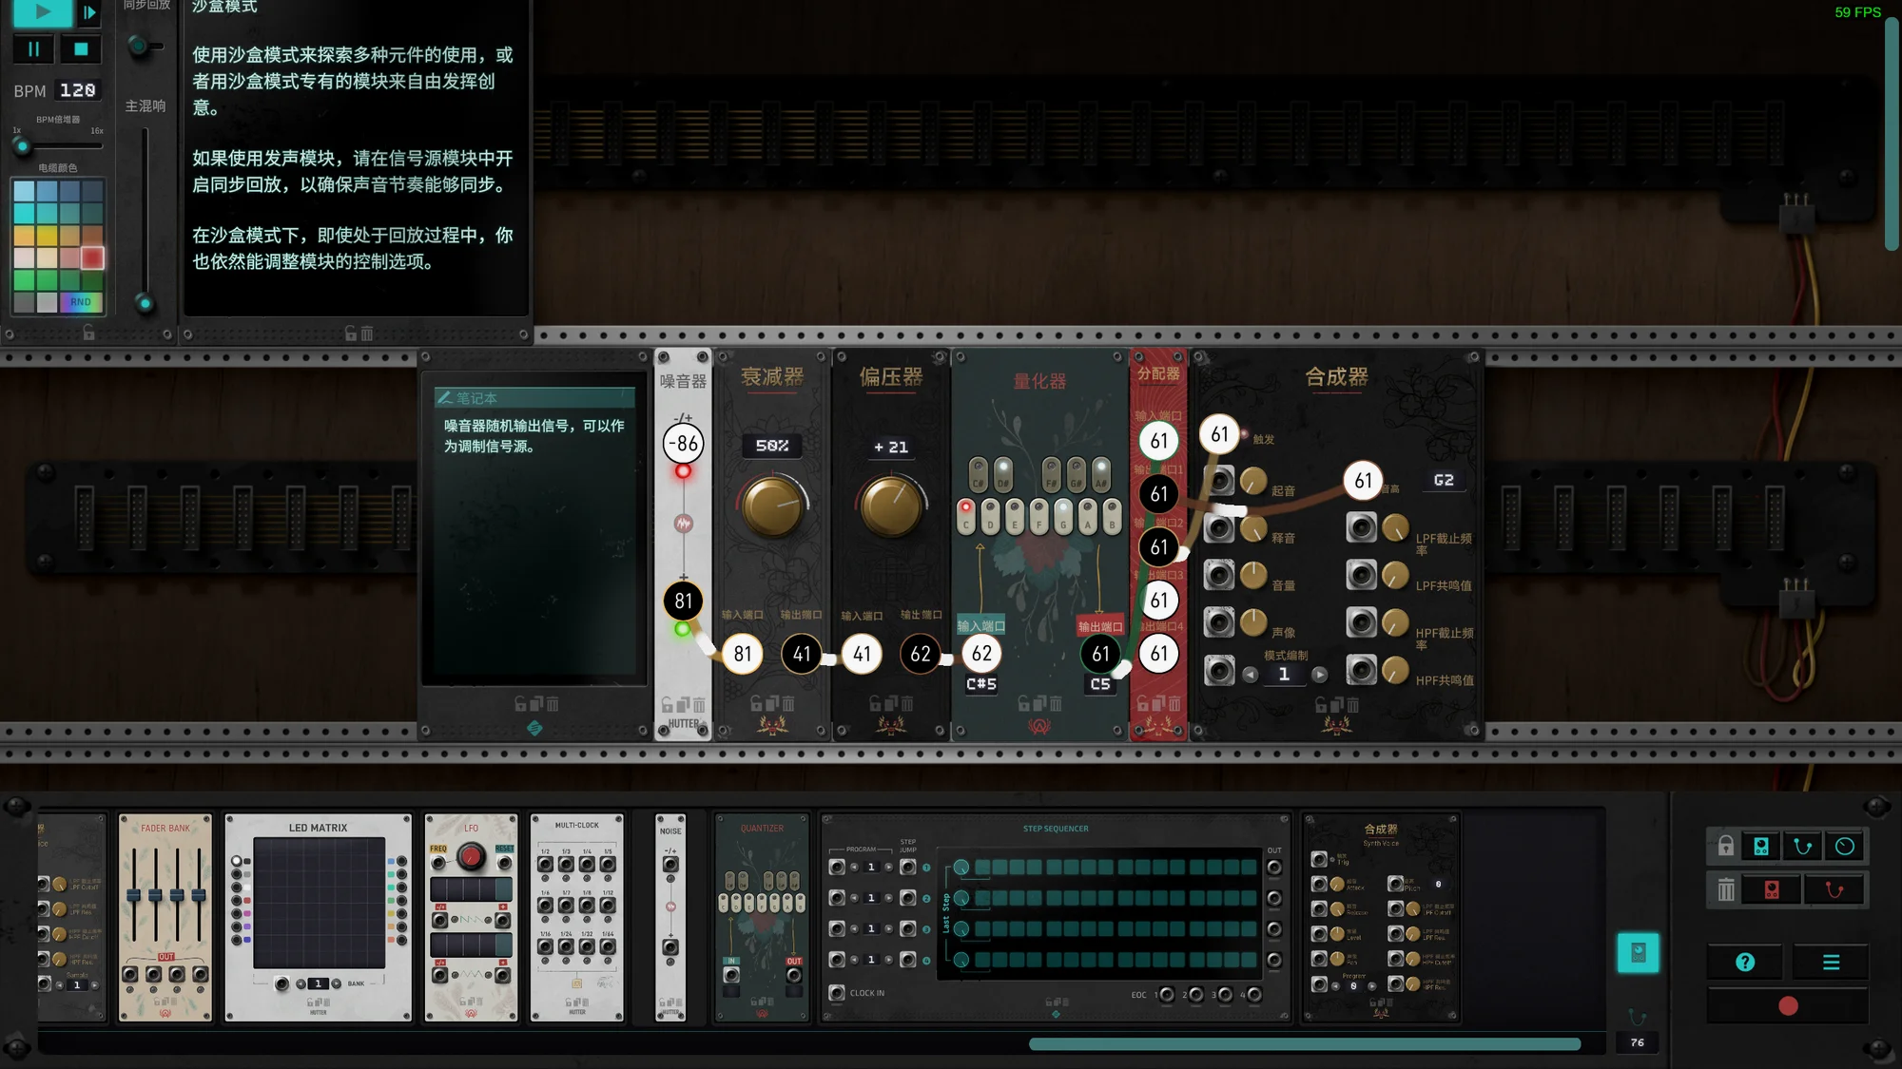Click the lock icon under control panel
The height and width of the screenshot is (1069, 1902).
(88, 333)
